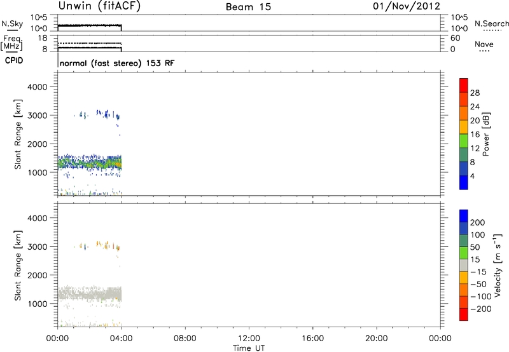Click the "Nave" legend label
Image resolution: width=509 pixels, height=352 pixels.
[x=484, y=44]
